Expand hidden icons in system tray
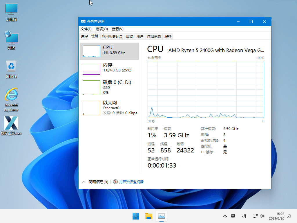The height and width of the screenshot is (223, 297). [x=225, y=216]
